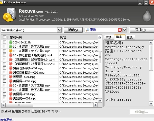Click the Recuva title bar app icon

pyautogui.click(x=2, y=2)
